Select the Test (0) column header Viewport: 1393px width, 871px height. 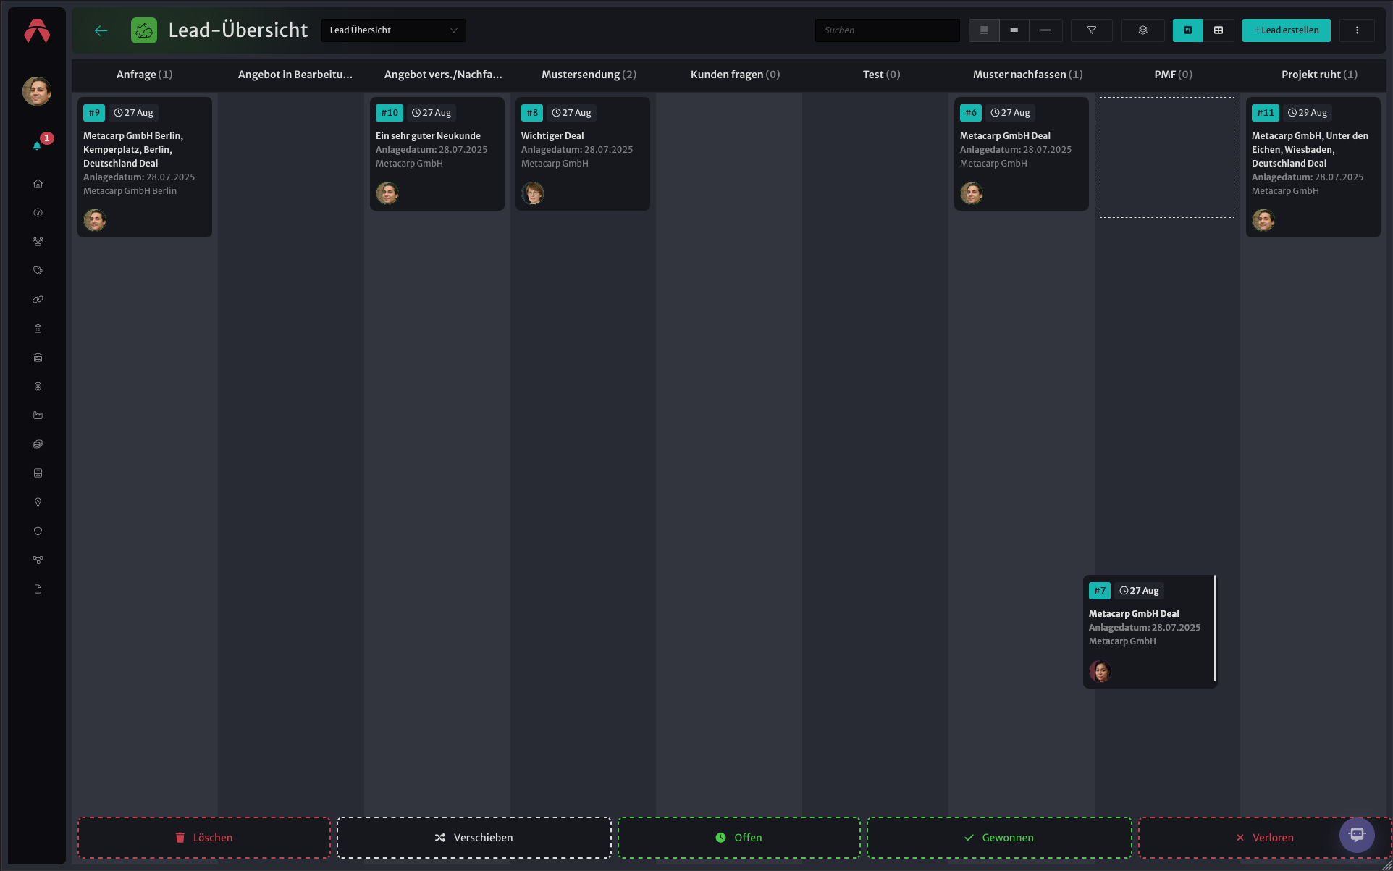pyautogui.click(x=881, y=75)
